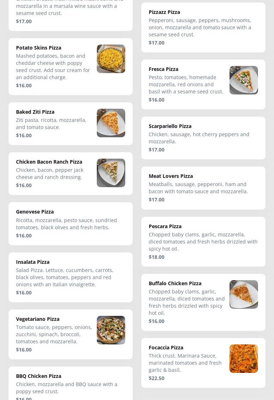The width and height of the screenshot is (274, 400).
Task: Click the Insalata Pizza description text
Action: 64,277
